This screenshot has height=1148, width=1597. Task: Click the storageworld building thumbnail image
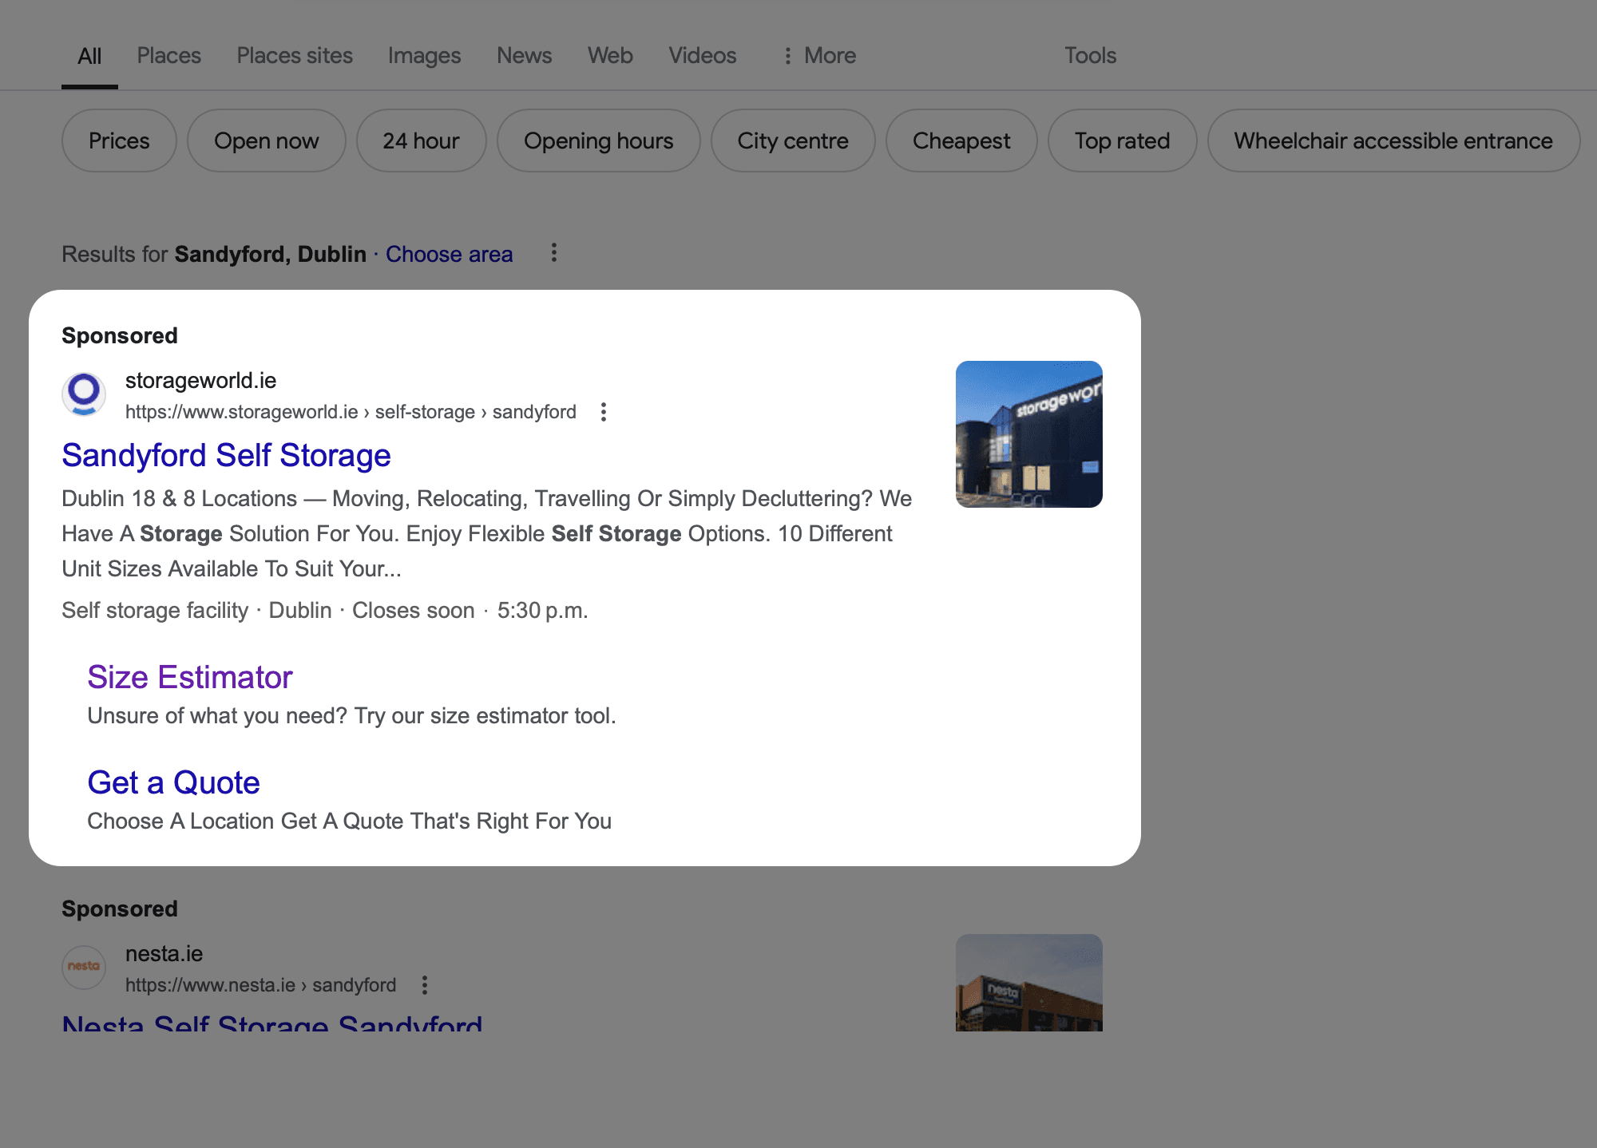pos(1028,434)
